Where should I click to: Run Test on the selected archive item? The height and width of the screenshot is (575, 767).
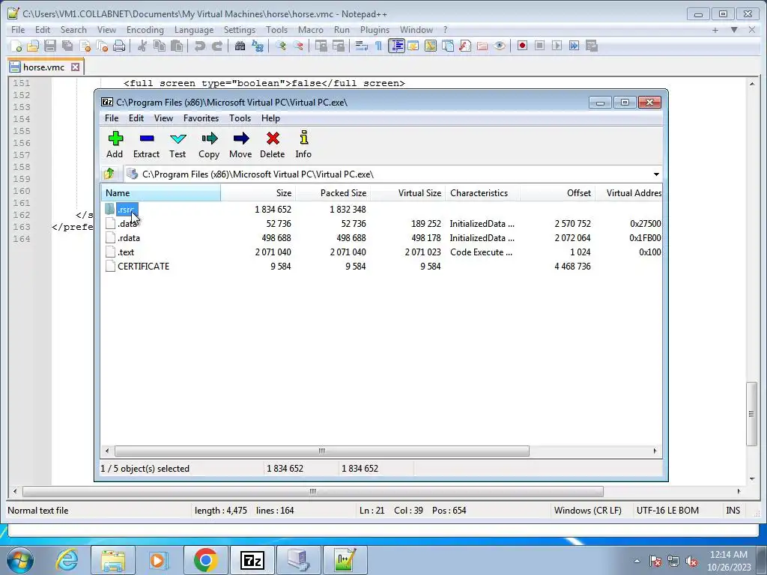click(178, 144)
